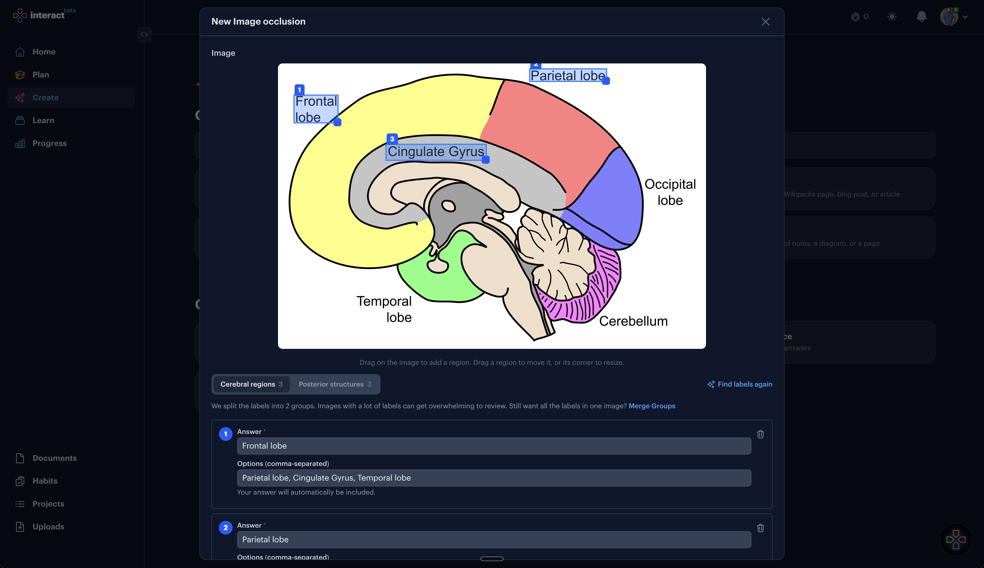984x568 pixels.
Task: Click the region 1 number badge on image
Action: (x=299, y=90)
